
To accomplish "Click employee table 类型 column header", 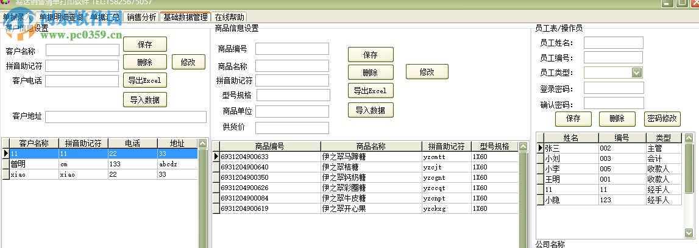I will (x=663, y=138).
